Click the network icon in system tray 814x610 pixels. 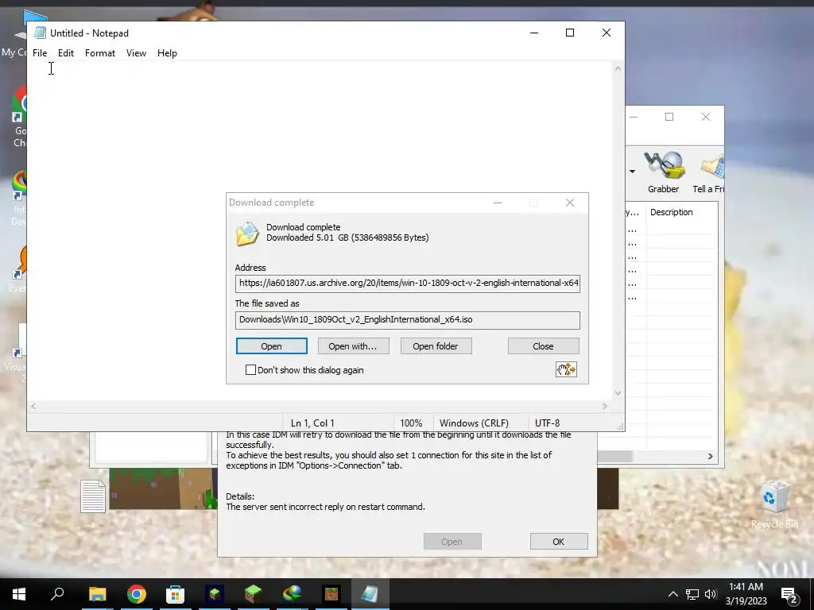[x=692, y=594]
